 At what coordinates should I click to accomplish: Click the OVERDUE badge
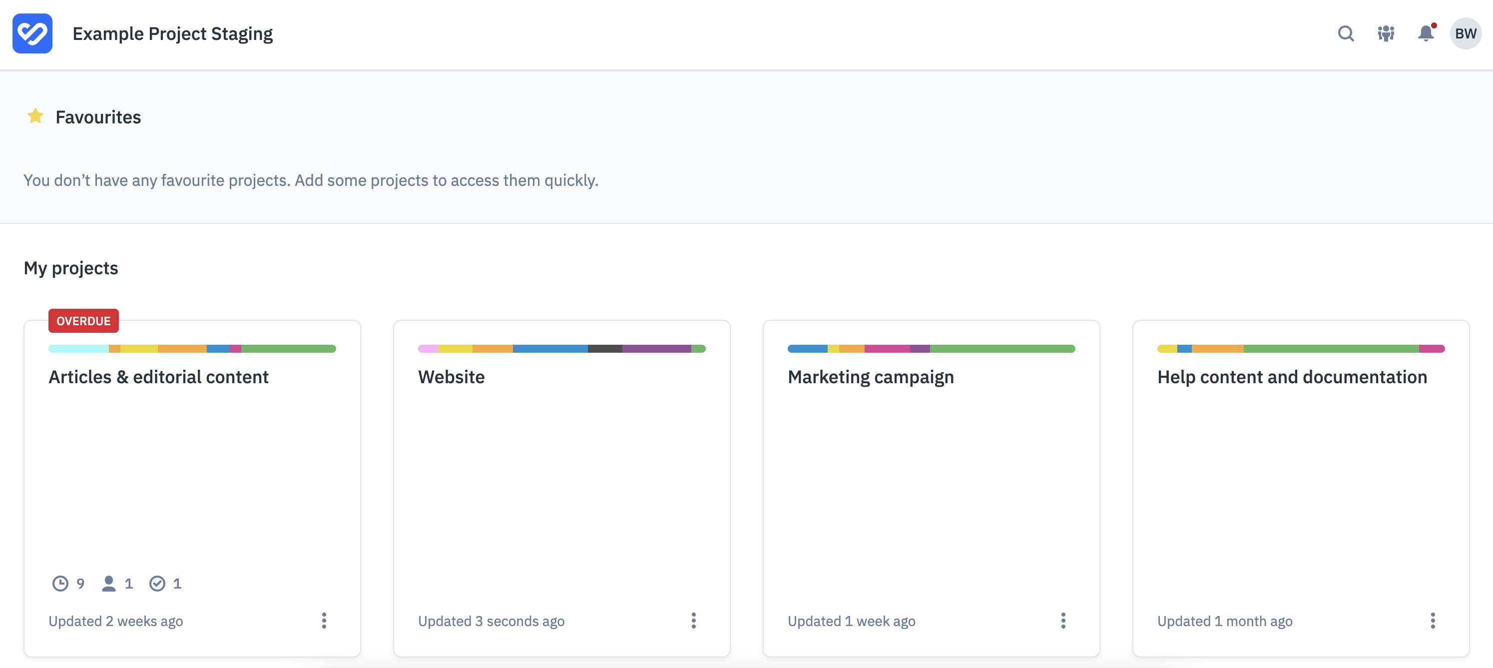pos(83,320)
